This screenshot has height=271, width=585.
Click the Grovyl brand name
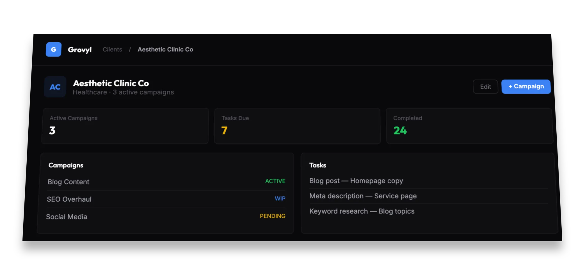tap(80, 50)
